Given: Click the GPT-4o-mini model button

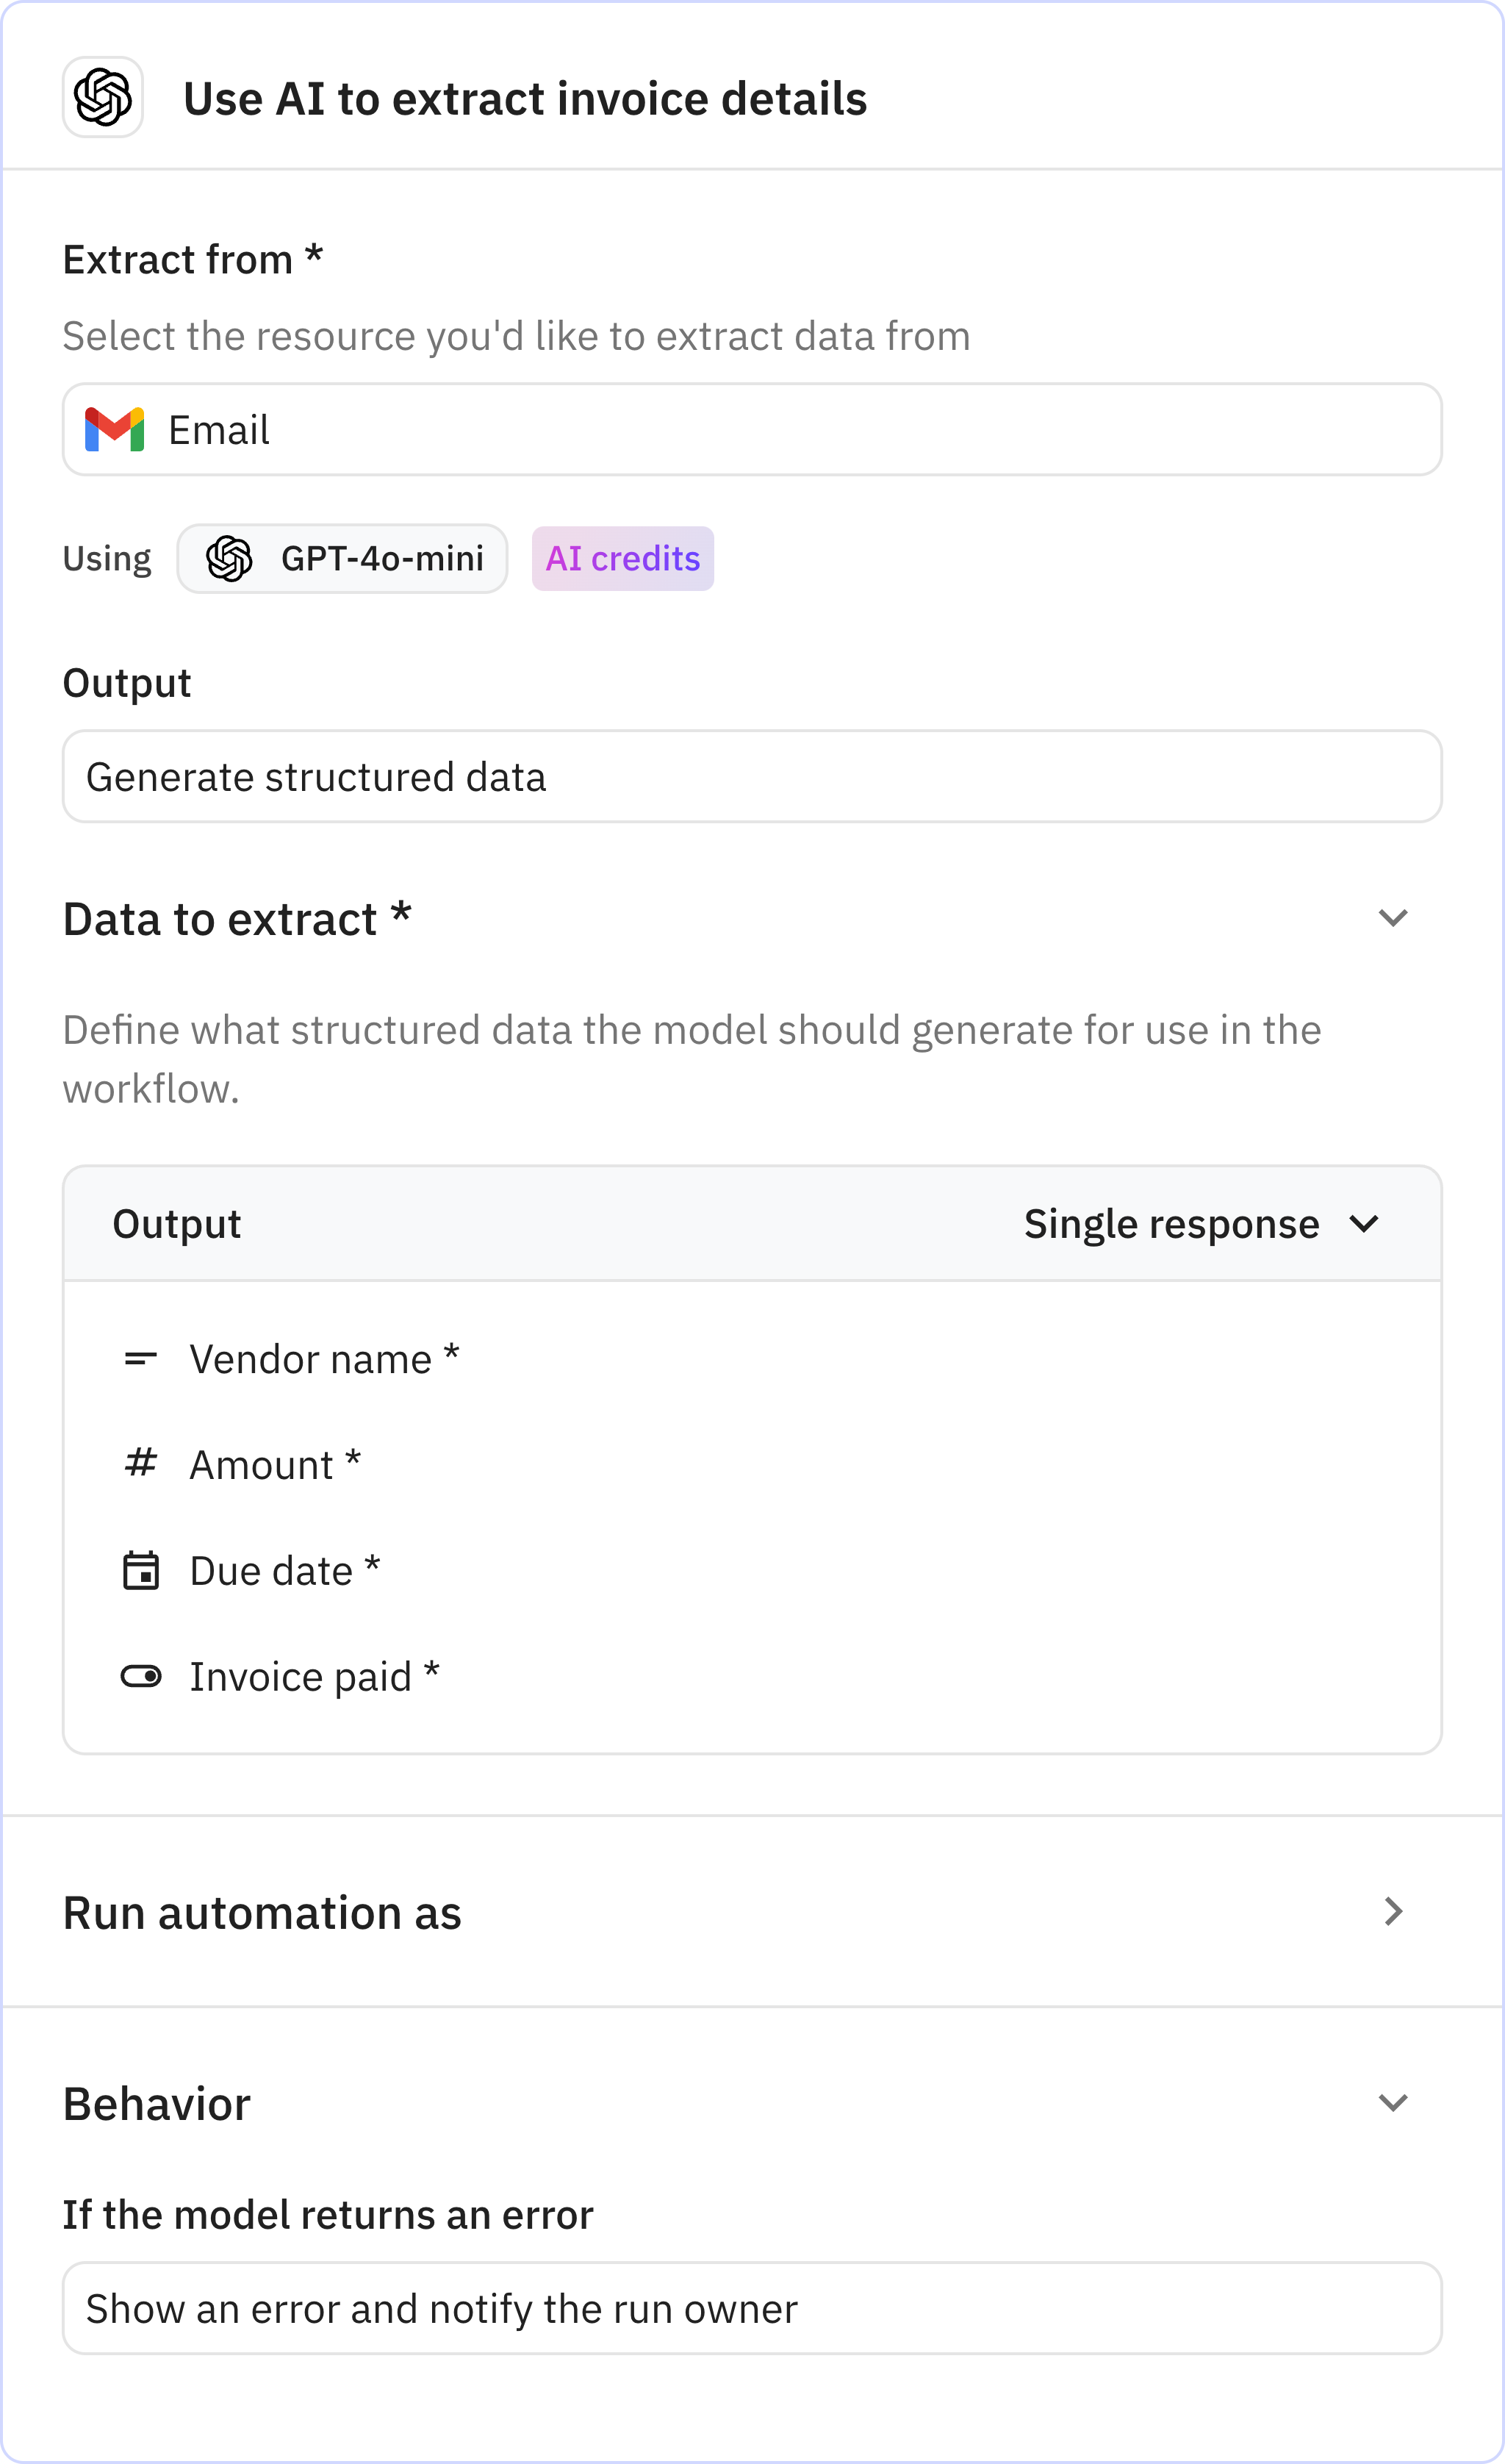Looking at the screenshot, I should point(343,558).
